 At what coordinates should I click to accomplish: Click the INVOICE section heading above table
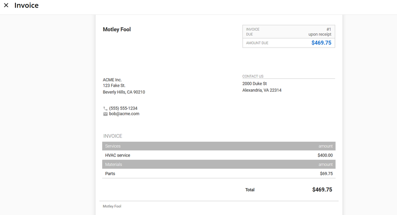113,136
